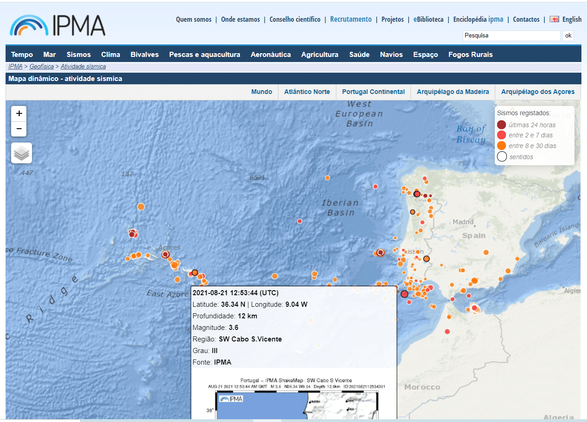Open the Contactos page

click(x=526, y=19)
